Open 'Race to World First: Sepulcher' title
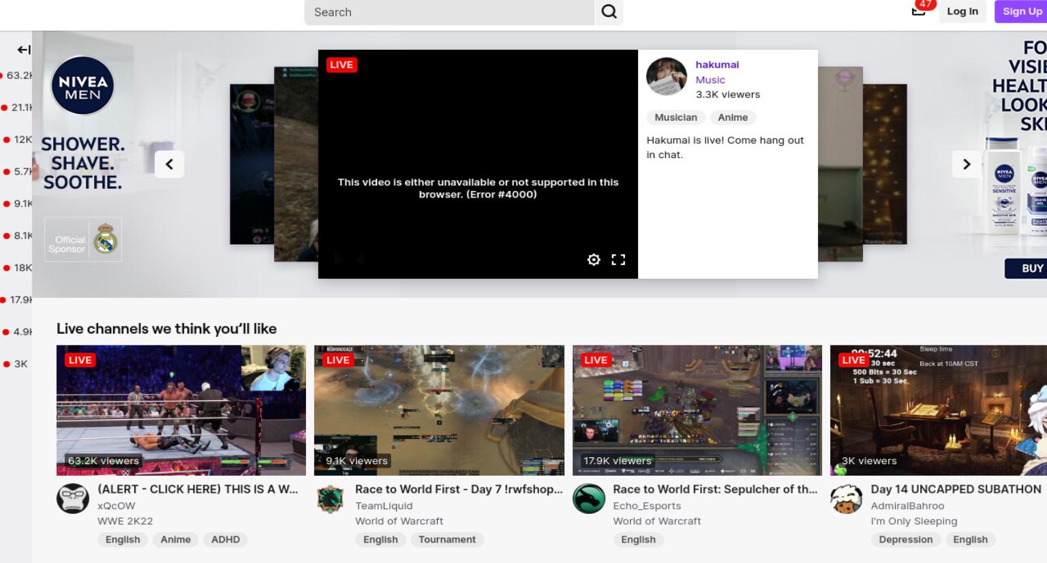 715,489
